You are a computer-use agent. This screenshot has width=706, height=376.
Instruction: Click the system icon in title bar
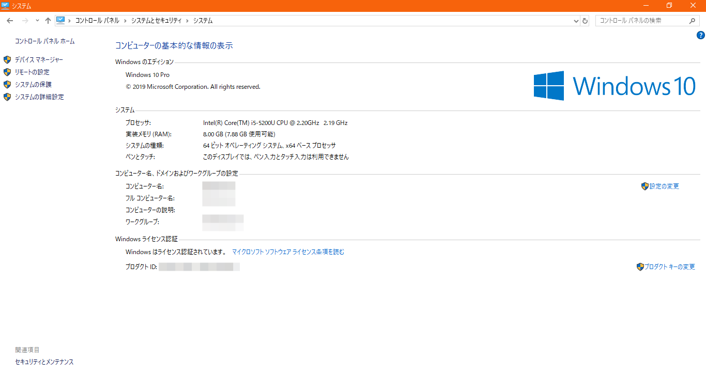click(x=5, y=6)
